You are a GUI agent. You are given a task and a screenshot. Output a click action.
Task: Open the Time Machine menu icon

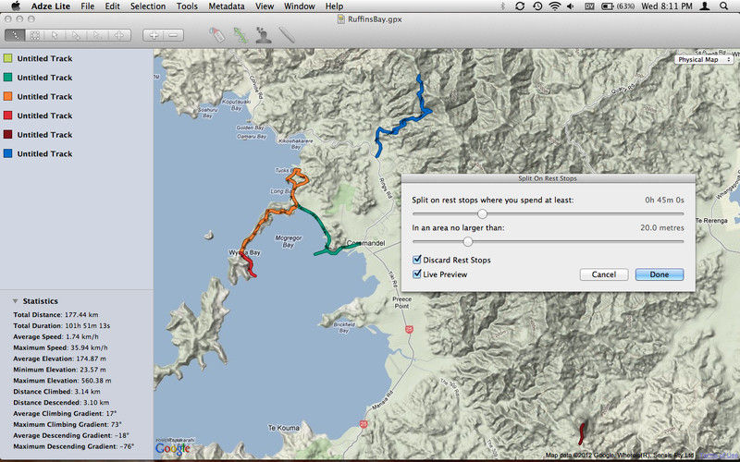[537, 6]
